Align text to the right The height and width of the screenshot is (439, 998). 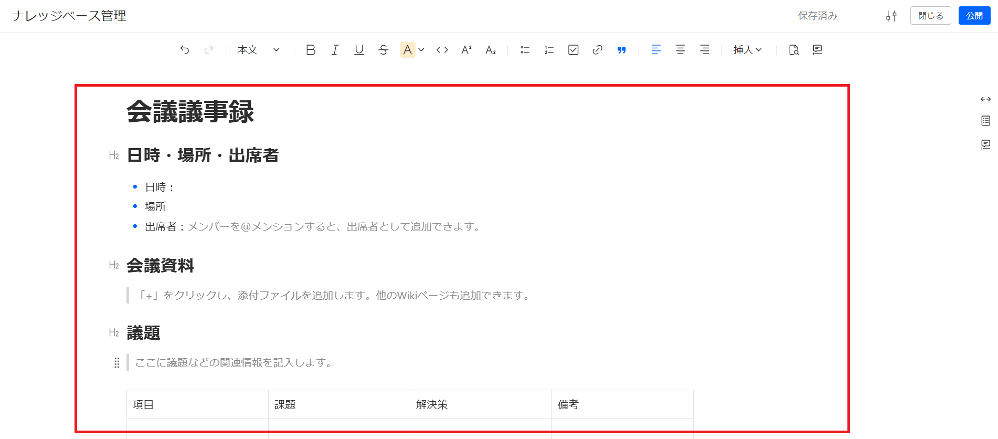705,50
